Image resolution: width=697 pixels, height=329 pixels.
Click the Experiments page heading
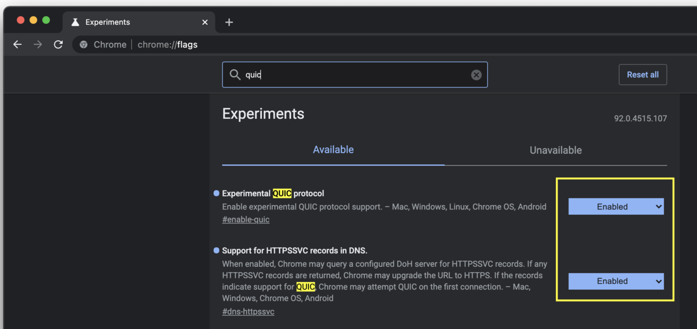263,114
